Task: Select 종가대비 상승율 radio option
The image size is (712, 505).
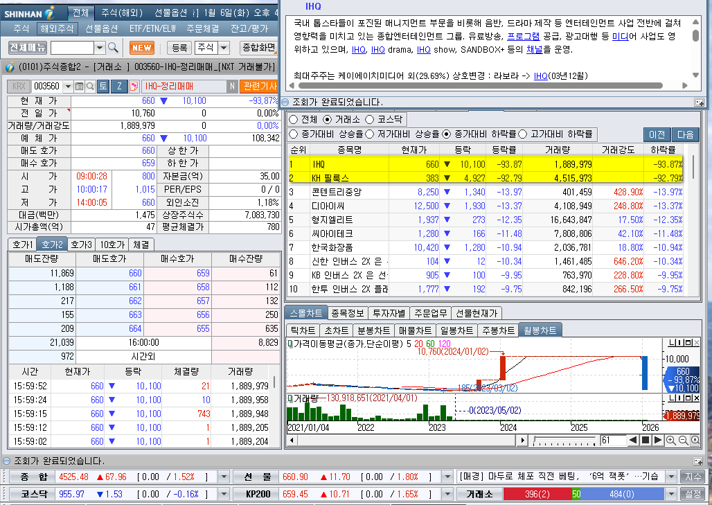Action: (x=294, y=134)
